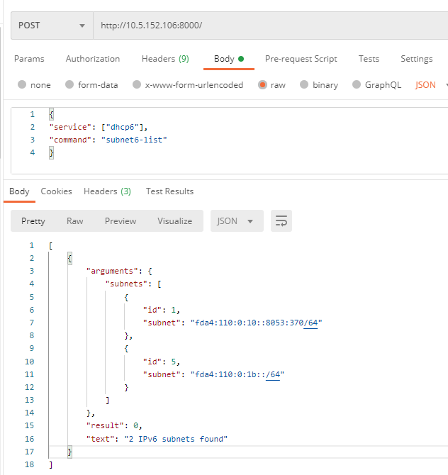The width and height of the screenshot is (448, 475).
Task: Switch response view to Raw
Action: click(75, 221)
